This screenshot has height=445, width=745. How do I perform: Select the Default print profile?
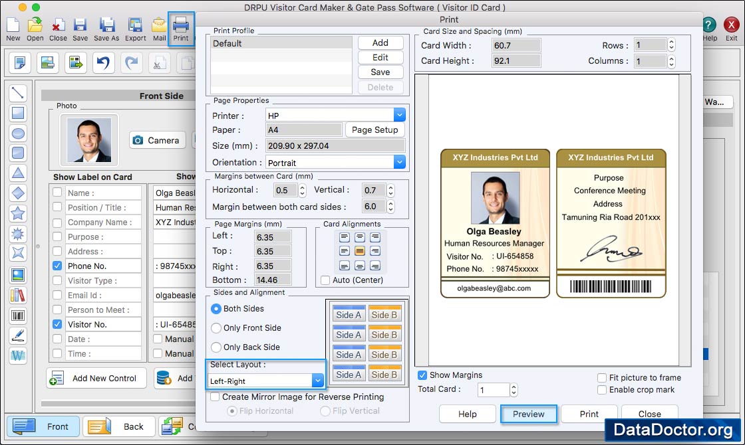coord(281,43)
